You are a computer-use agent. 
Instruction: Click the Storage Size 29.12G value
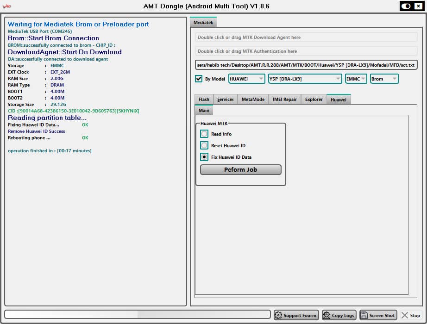pos(58,104)
